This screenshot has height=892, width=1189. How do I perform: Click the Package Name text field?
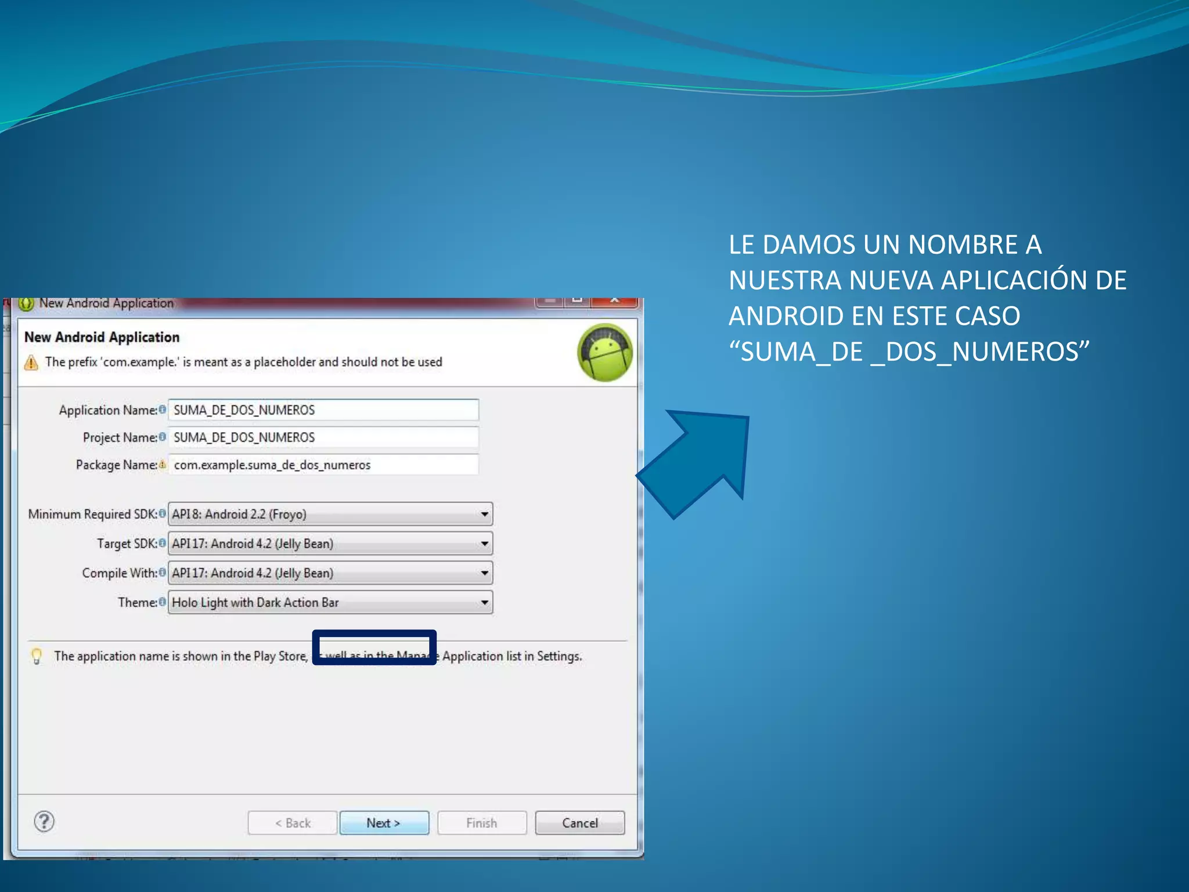(x=323, y=465)
